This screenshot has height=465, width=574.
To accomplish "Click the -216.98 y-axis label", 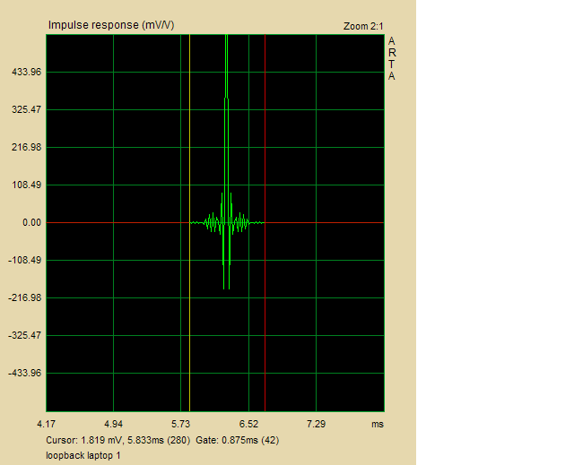I will (x=25, y=298).
